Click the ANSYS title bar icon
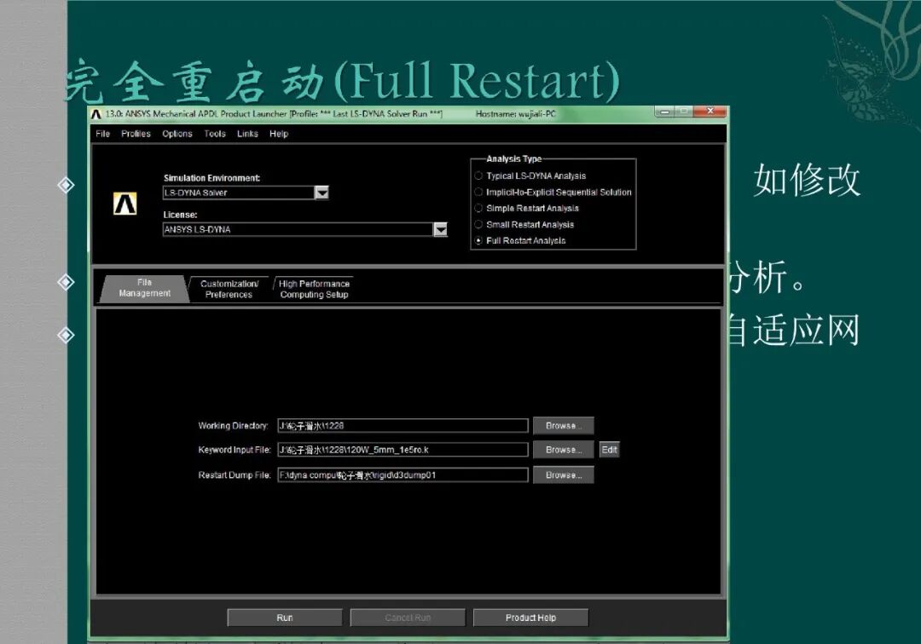Image resolution: width=921 pixels, height=644 pixels. (x=96, y=114)
